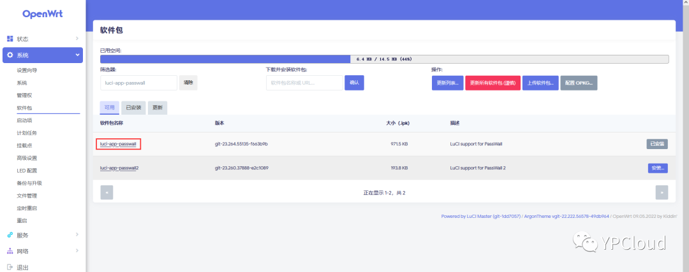Open 软件包 submenu item

[x=25, y=108]
